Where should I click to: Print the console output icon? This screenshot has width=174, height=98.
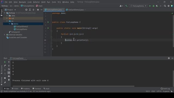tap(9, 76)
